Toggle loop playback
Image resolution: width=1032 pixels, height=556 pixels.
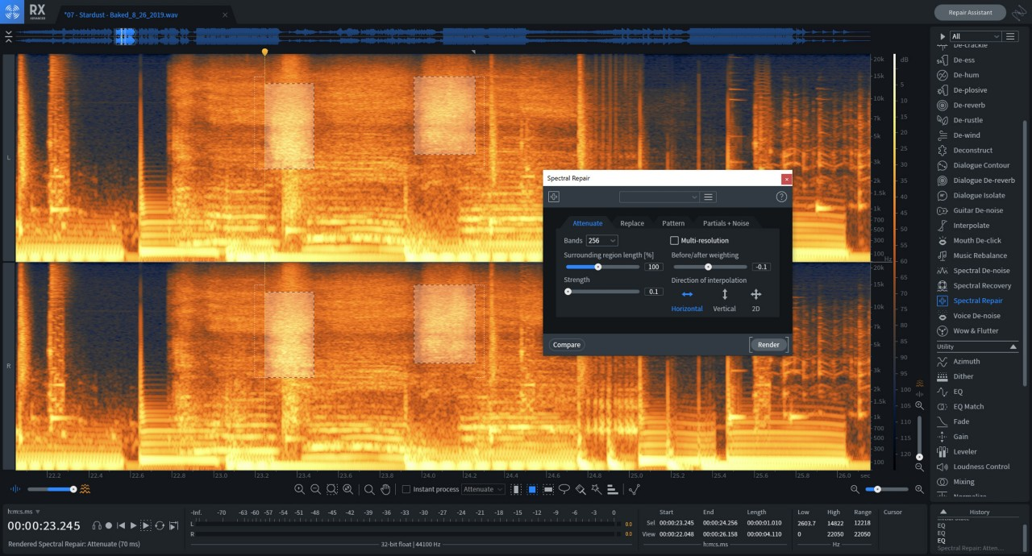click(160, 525)
